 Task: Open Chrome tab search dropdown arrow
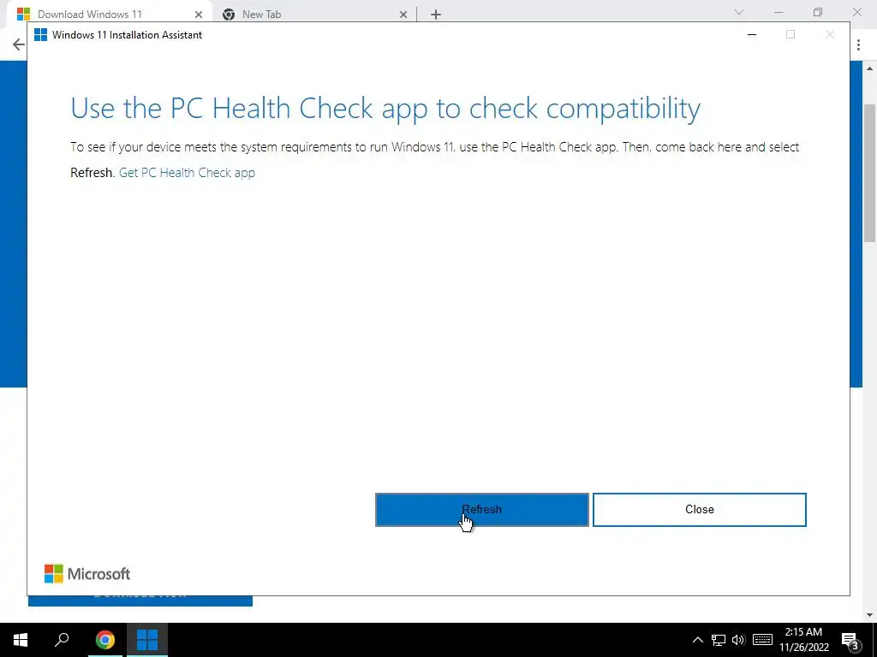(739, 12)
